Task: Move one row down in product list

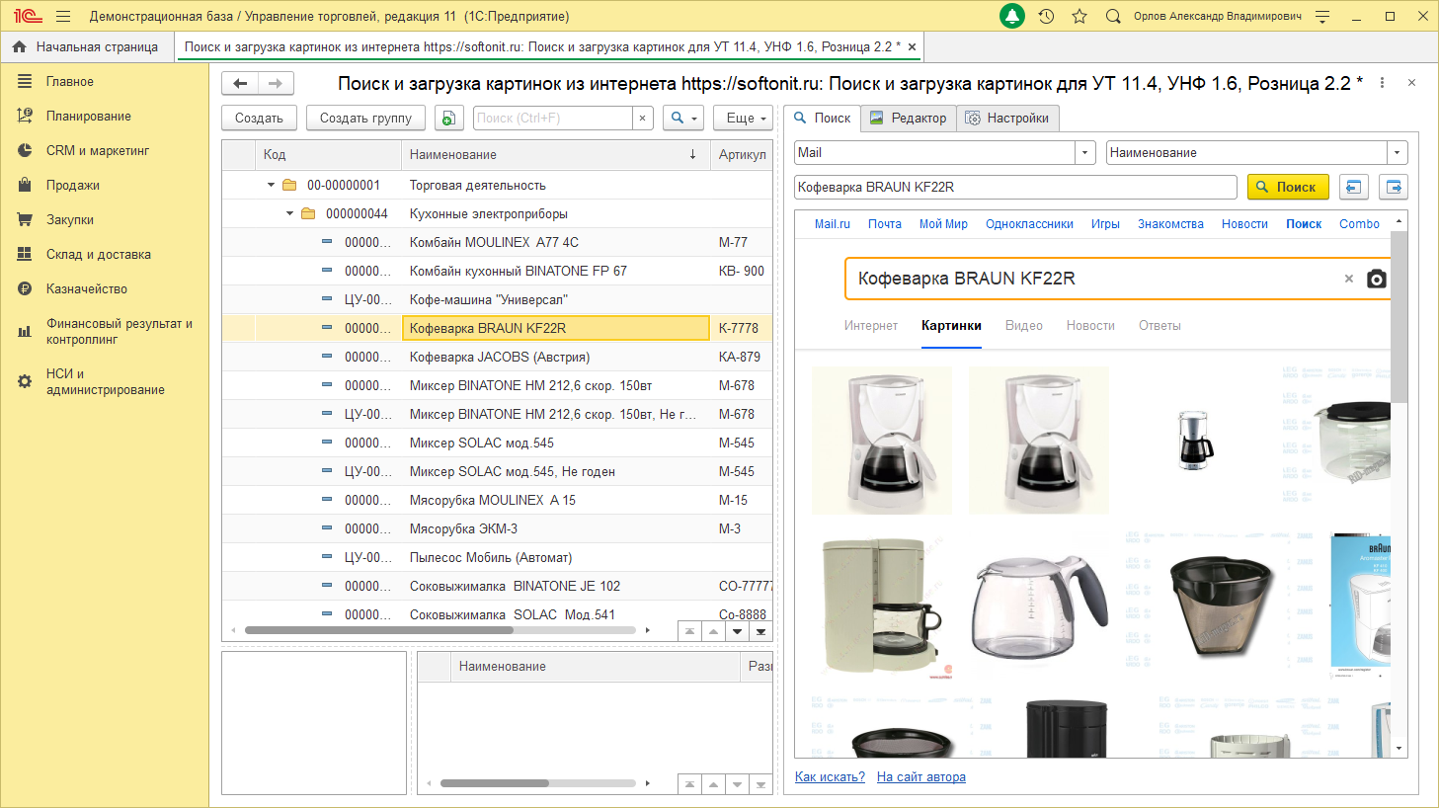Action: click(x=737, y=631)
